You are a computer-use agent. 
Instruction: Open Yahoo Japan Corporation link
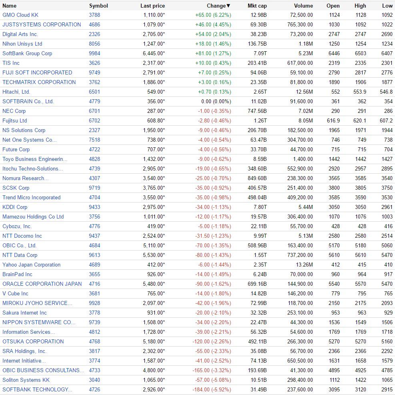pyautogui.click(x=32, y=265)
